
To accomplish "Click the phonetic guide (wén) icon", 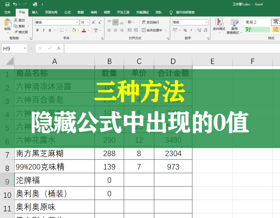I will coord(96,30).
